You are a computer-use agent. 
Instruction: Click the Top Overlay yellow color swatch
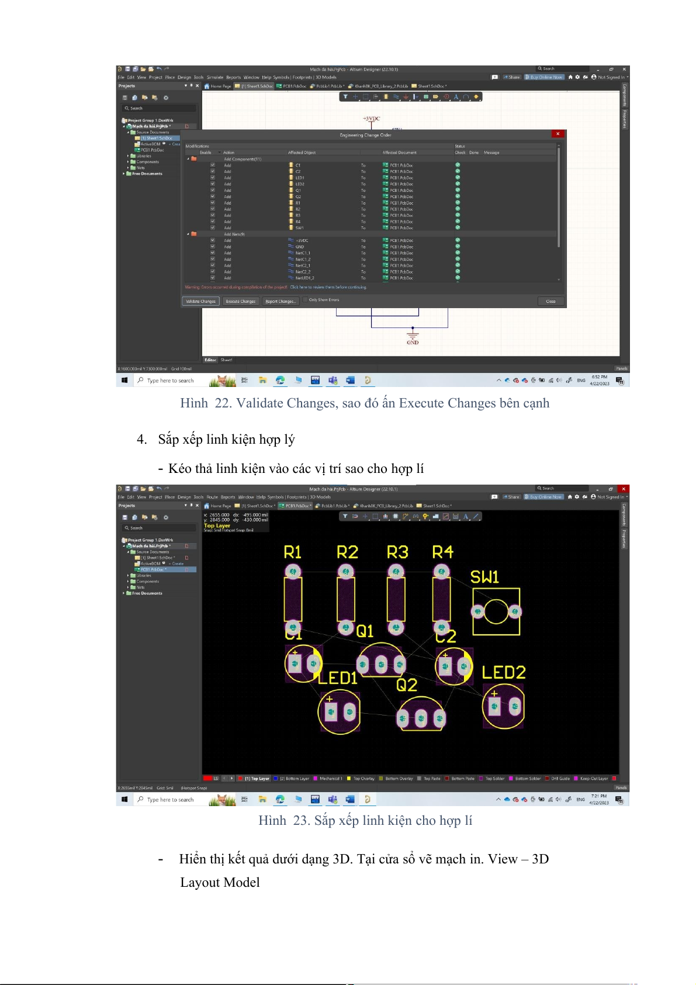pos(349,779)
